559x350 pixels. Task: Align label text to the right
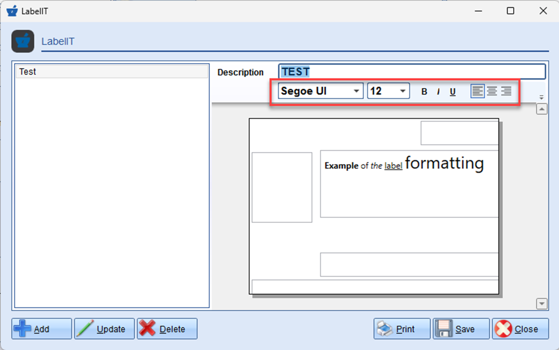coord(506,91)
